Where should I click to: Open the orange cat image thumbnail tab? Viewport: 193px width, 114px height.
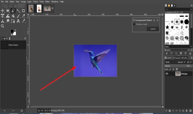[39, 9]
